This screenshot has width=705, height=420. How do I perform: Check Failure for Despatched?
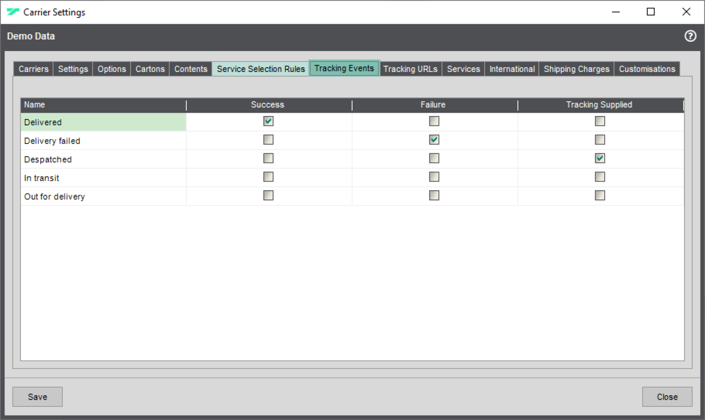434,158
